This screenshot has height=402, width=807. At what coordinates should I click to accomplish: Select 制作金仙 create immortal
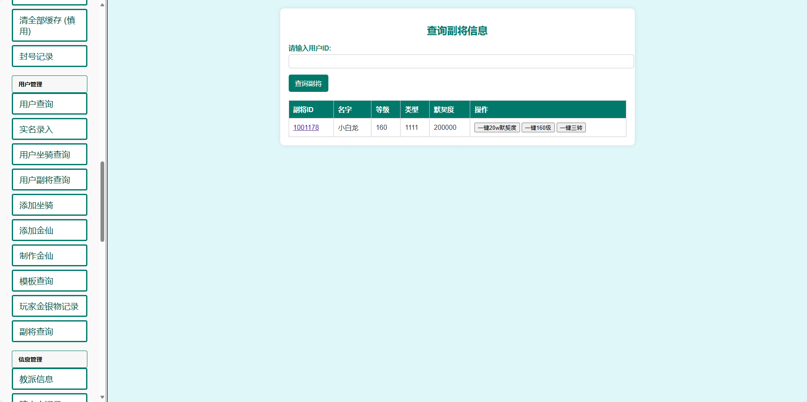click(49, 255)
